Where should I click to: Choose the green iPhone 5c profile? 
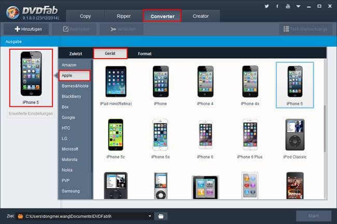[x=116, y=138]
